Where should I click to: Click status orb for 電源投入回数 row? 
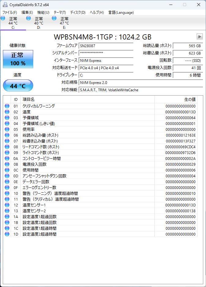[7, 164]
